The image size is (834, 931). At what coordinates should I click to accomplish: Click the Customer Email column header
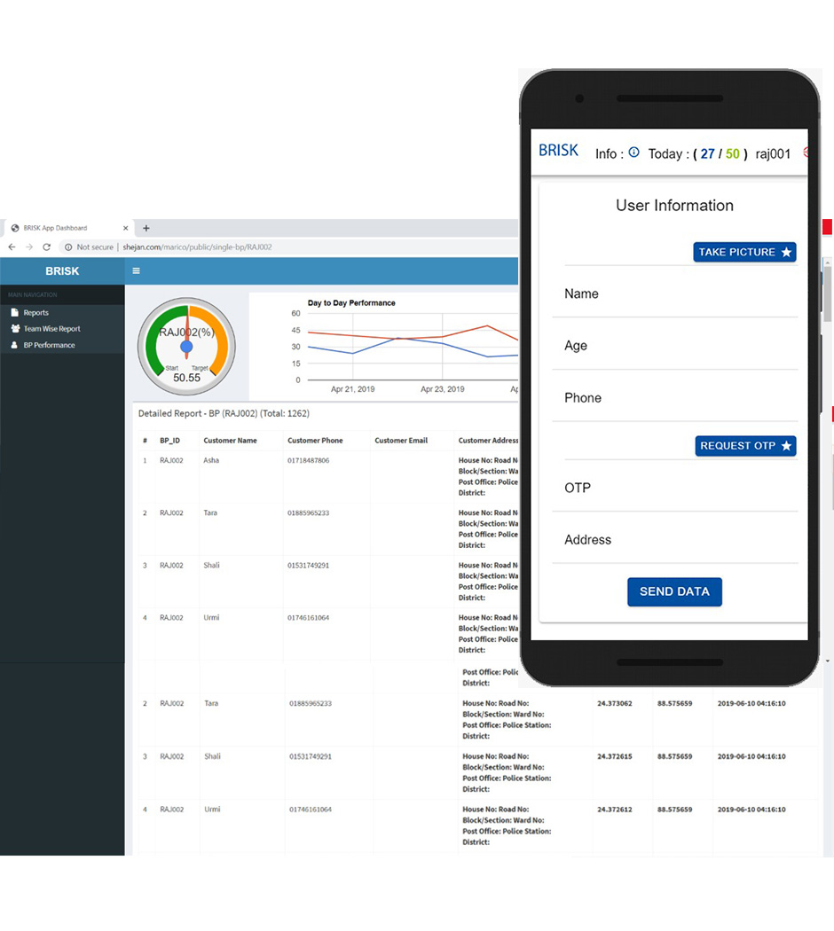point(401,441)
